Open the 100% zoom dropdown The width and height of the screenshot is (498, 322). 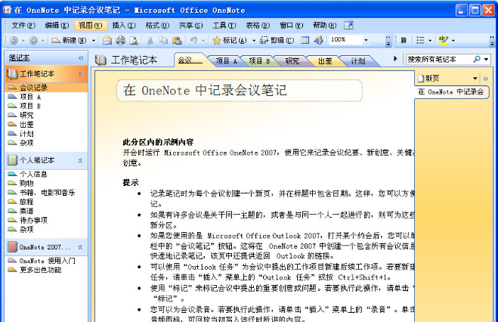(x=366, y=40)
